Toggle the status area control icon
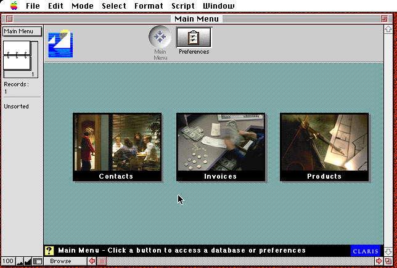The width and height of the screenshot is (397, 268). pos(38,261)
